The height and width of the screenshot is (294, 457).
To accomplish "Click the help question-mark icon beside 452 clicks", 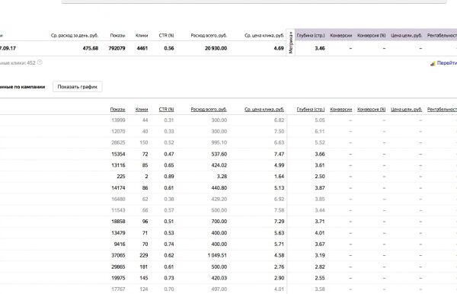I will point(40,62).
